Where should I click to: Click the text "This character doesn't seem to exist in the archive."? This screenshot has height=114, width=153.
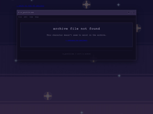(x=76, y=35)
